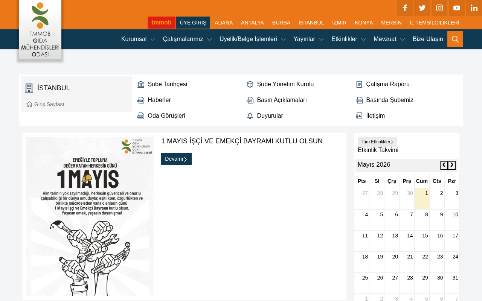Click the building icon next to İSTANBUL

coord(29,88)
